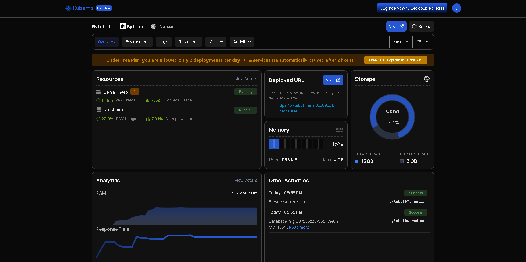Image resolution: width=526 pixels, height=262 pixels.
Task: Expand database activity with Read more
Action: [x=299, y=228]
